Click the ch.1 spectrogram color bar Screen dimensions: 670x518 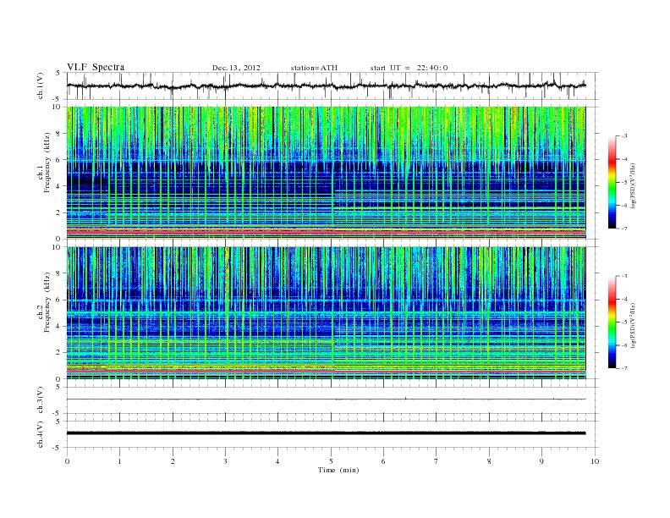pos(612,183)
